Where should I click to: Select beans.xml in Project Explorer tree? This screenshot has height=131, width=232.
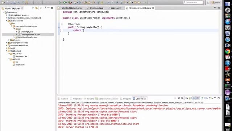coord(20,65)
